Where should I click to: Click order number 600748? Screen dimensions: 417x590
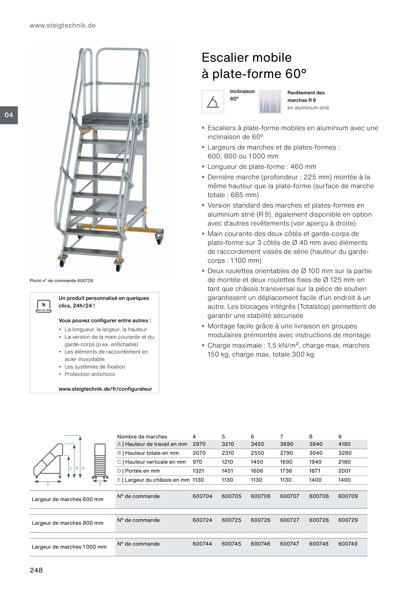click(319, 544)
